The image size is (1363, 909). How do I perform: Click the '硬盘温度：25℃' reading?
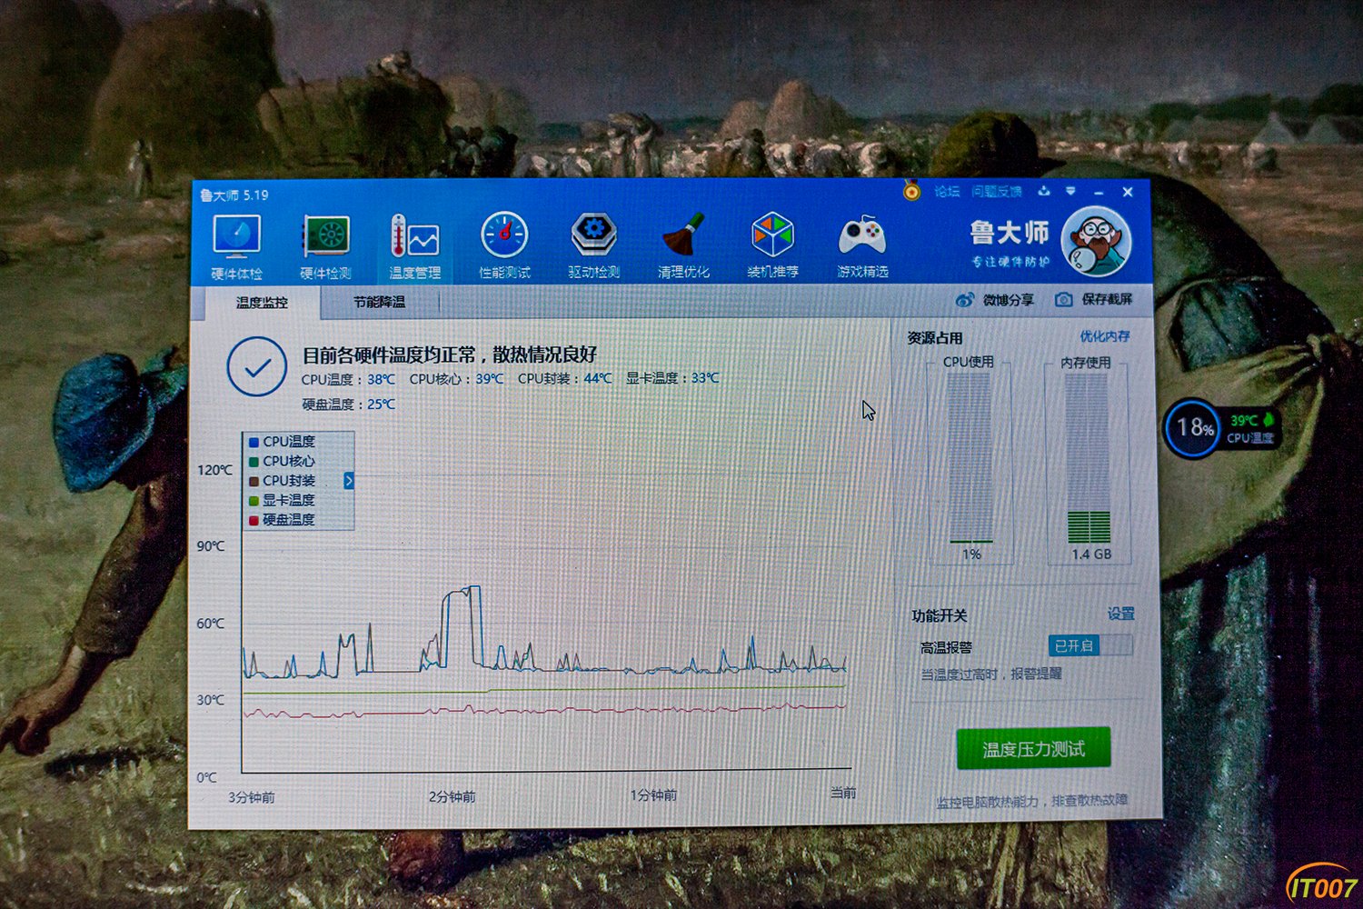(x=348, y=405)
